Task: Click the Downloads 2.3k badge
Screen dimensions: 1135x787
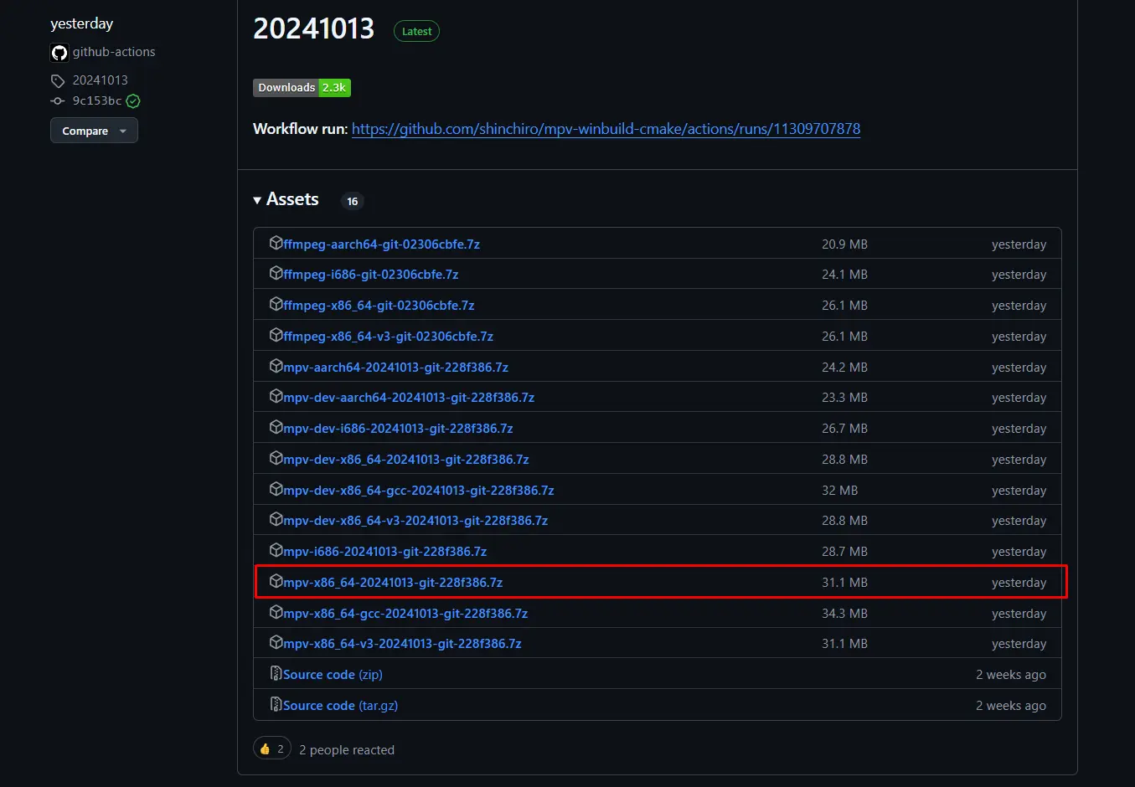Action: click(302, 88)
